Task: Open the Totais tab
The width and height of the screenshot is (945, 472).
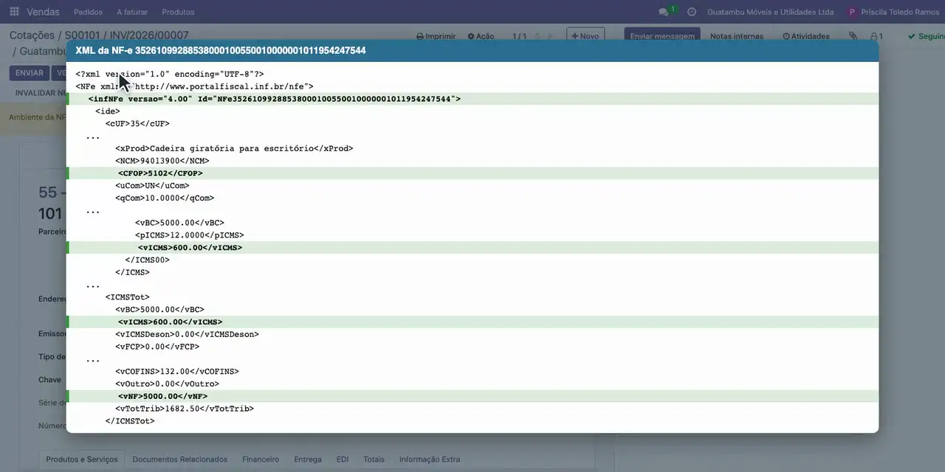Action: 374,459
